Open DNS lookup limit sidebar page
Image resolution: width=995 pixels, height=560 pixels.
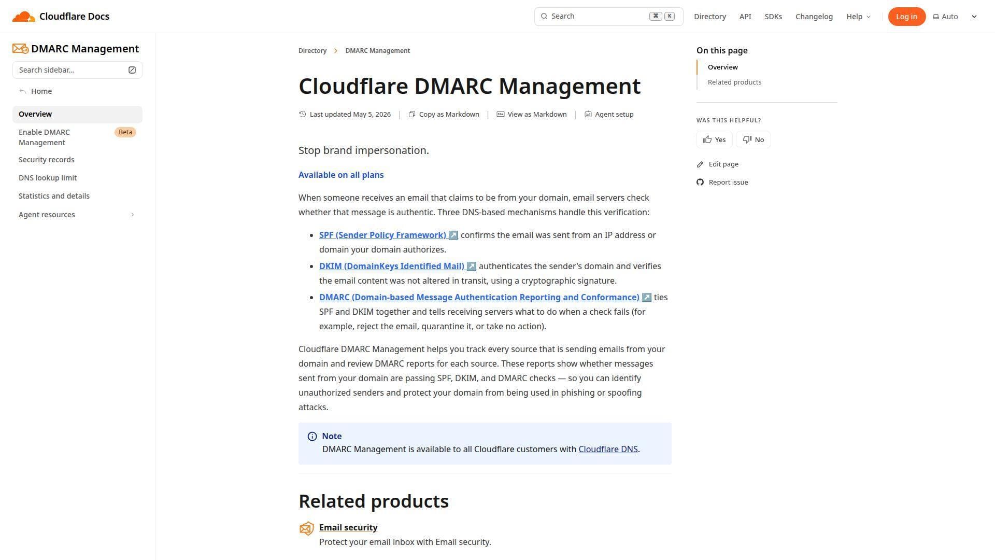pyautogui.click(x=77, y=178)
